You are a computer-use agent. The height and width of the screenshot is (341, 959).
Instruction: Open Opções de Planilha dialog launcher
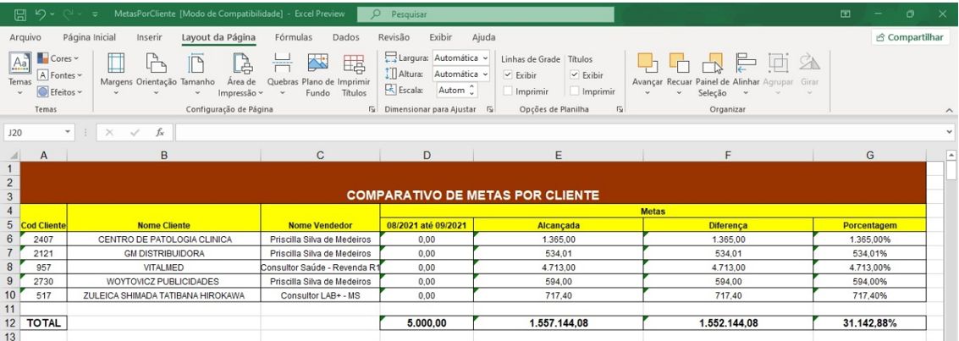pyautogui.click(x=620, y=109)
